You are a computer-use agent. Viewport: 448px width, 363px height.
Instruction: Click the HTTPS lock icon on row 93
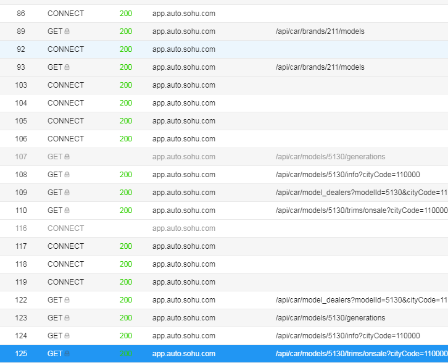click(67, 67)
